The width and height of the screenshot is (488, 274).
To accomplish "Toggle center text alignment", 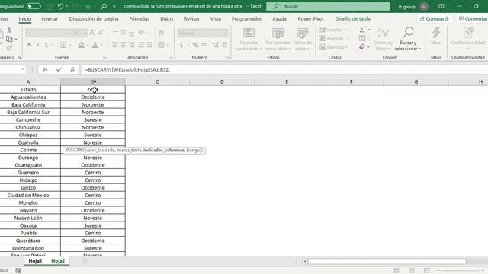I will [x=124, y=45].
